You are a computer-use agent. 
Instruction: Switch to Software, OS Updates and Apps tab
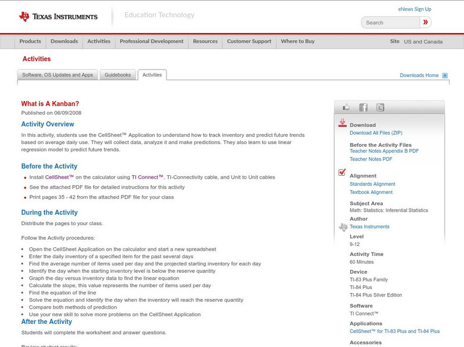coord(57,75)
